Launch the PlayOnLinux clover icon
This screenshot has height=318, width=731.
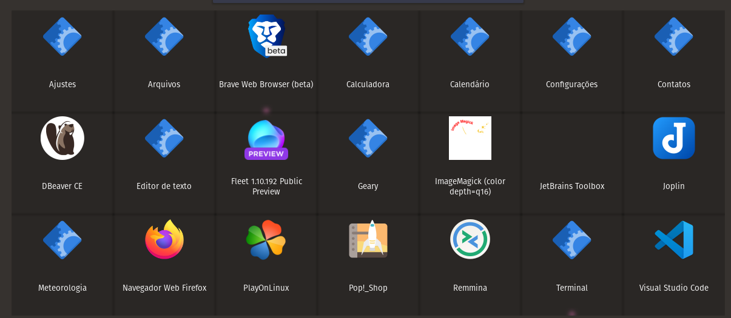266,240
